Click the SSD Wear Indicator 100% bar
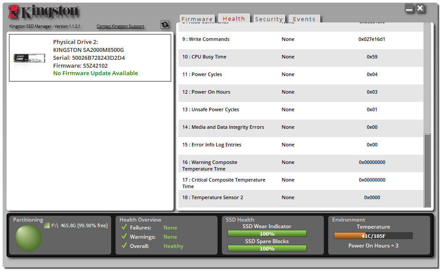 [267, 234]
